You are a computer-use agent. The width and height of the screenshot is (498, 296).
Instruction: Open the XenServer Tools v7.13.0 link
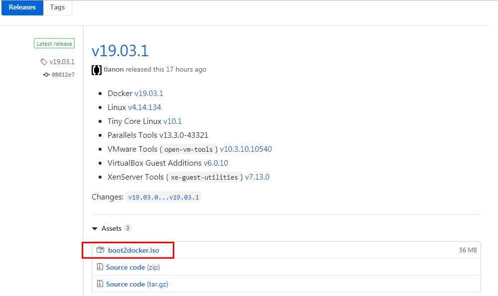coord(257,177)
